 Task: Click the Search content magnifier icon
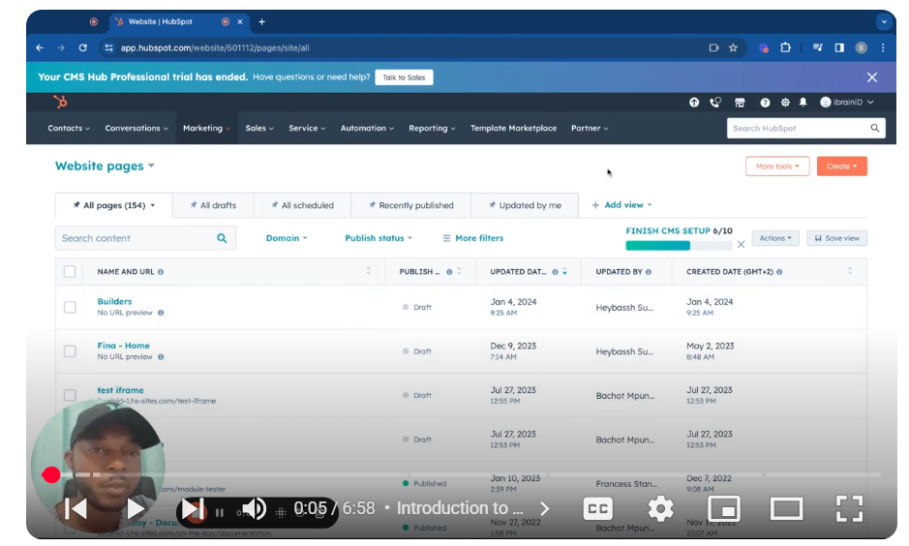tap(222, 238)
